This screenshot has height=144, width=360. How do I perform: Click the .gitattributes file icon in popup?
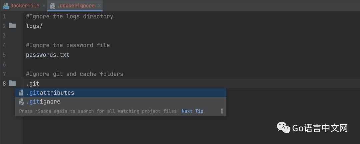pos(21,93)
